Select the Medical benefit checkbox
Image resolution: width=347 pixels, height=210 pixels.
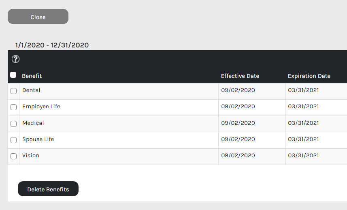(x=13, y=124)
